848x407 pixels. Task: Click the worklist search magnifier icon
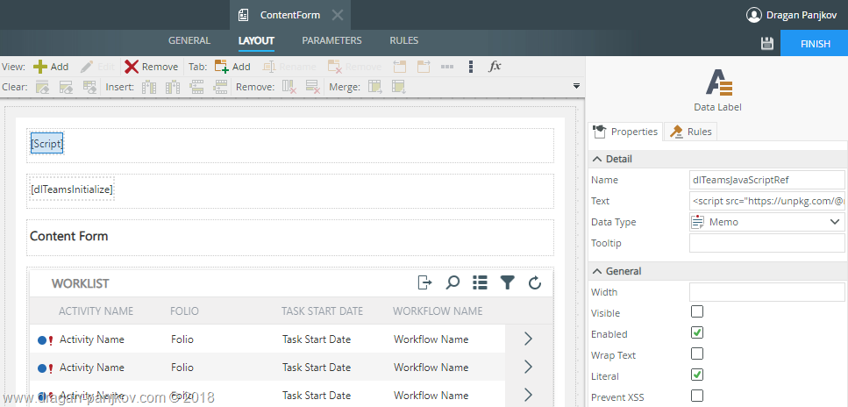pos(453,282)
